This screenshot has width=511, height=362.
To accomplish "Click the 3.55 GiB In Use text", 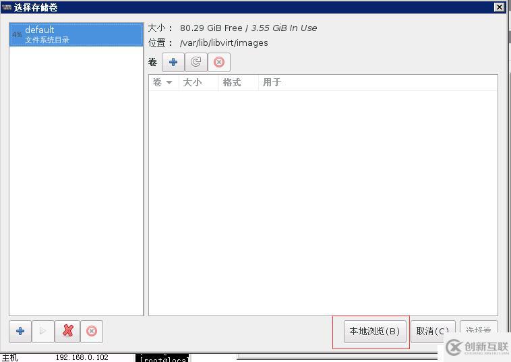I will point(284,28).
